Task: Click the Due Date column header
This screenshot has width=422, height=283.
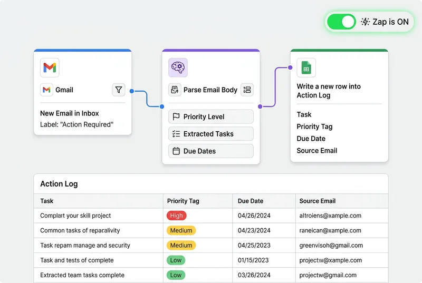Action: [x=251, y=201]
